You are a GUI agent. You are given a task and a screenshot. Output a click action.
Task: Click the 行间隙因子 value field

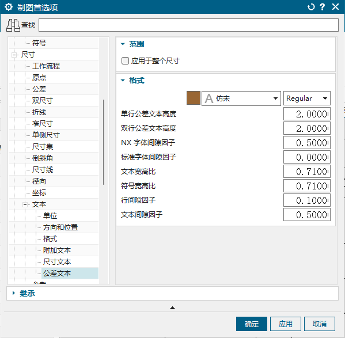tap(307, 200)
